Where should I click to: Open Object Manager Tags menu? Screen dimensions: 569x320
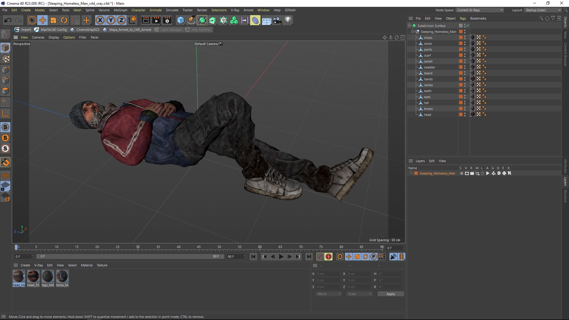click(x=463, y=18)
